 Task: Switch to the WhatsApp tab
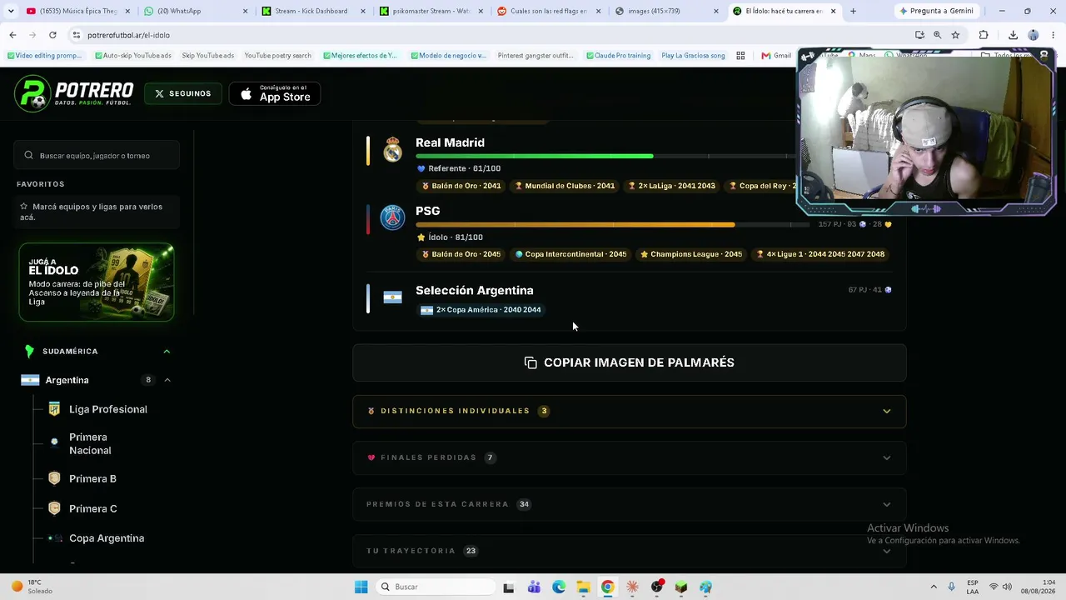[195, 11]
